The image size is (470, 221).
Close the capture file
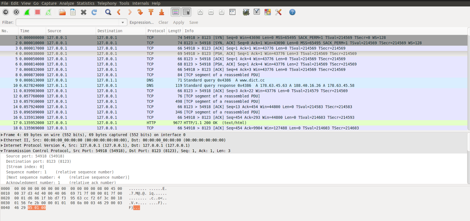[84, 12]
